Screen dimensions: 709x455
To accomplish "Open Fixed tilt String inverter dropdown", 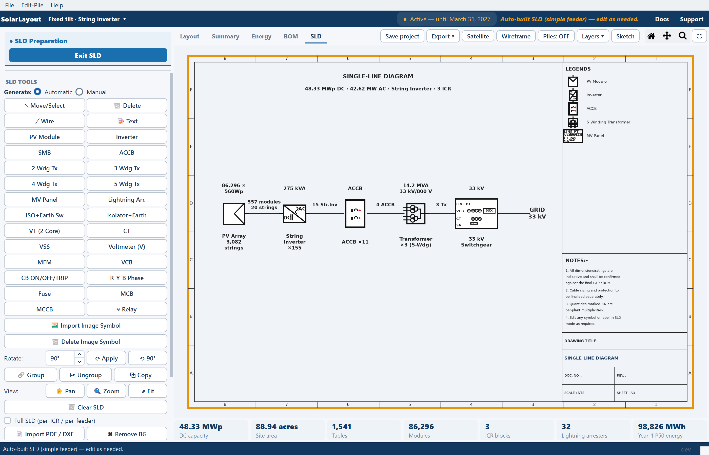I will pyautogui.click(x=87, y=19).
